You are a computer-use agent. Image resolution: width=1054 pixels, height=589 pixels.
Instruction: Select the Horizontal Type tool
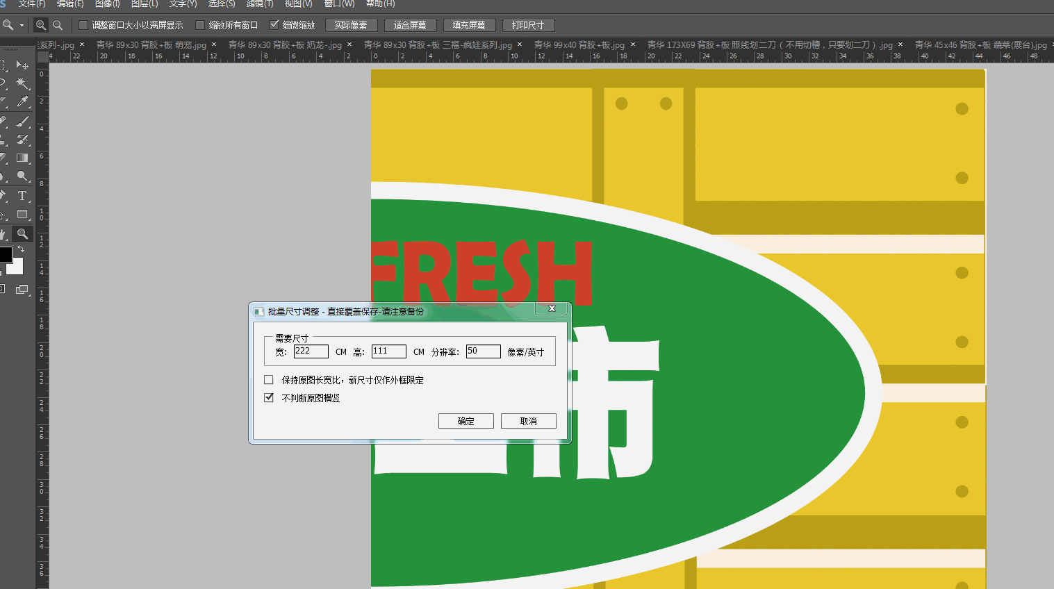[22, 196]
